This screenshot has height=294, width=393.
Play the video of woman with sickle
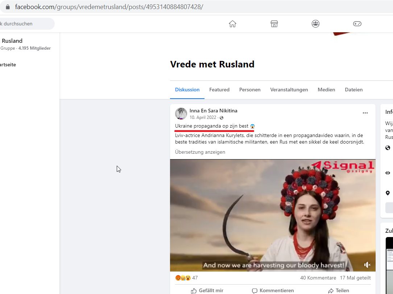pos(273,215)
